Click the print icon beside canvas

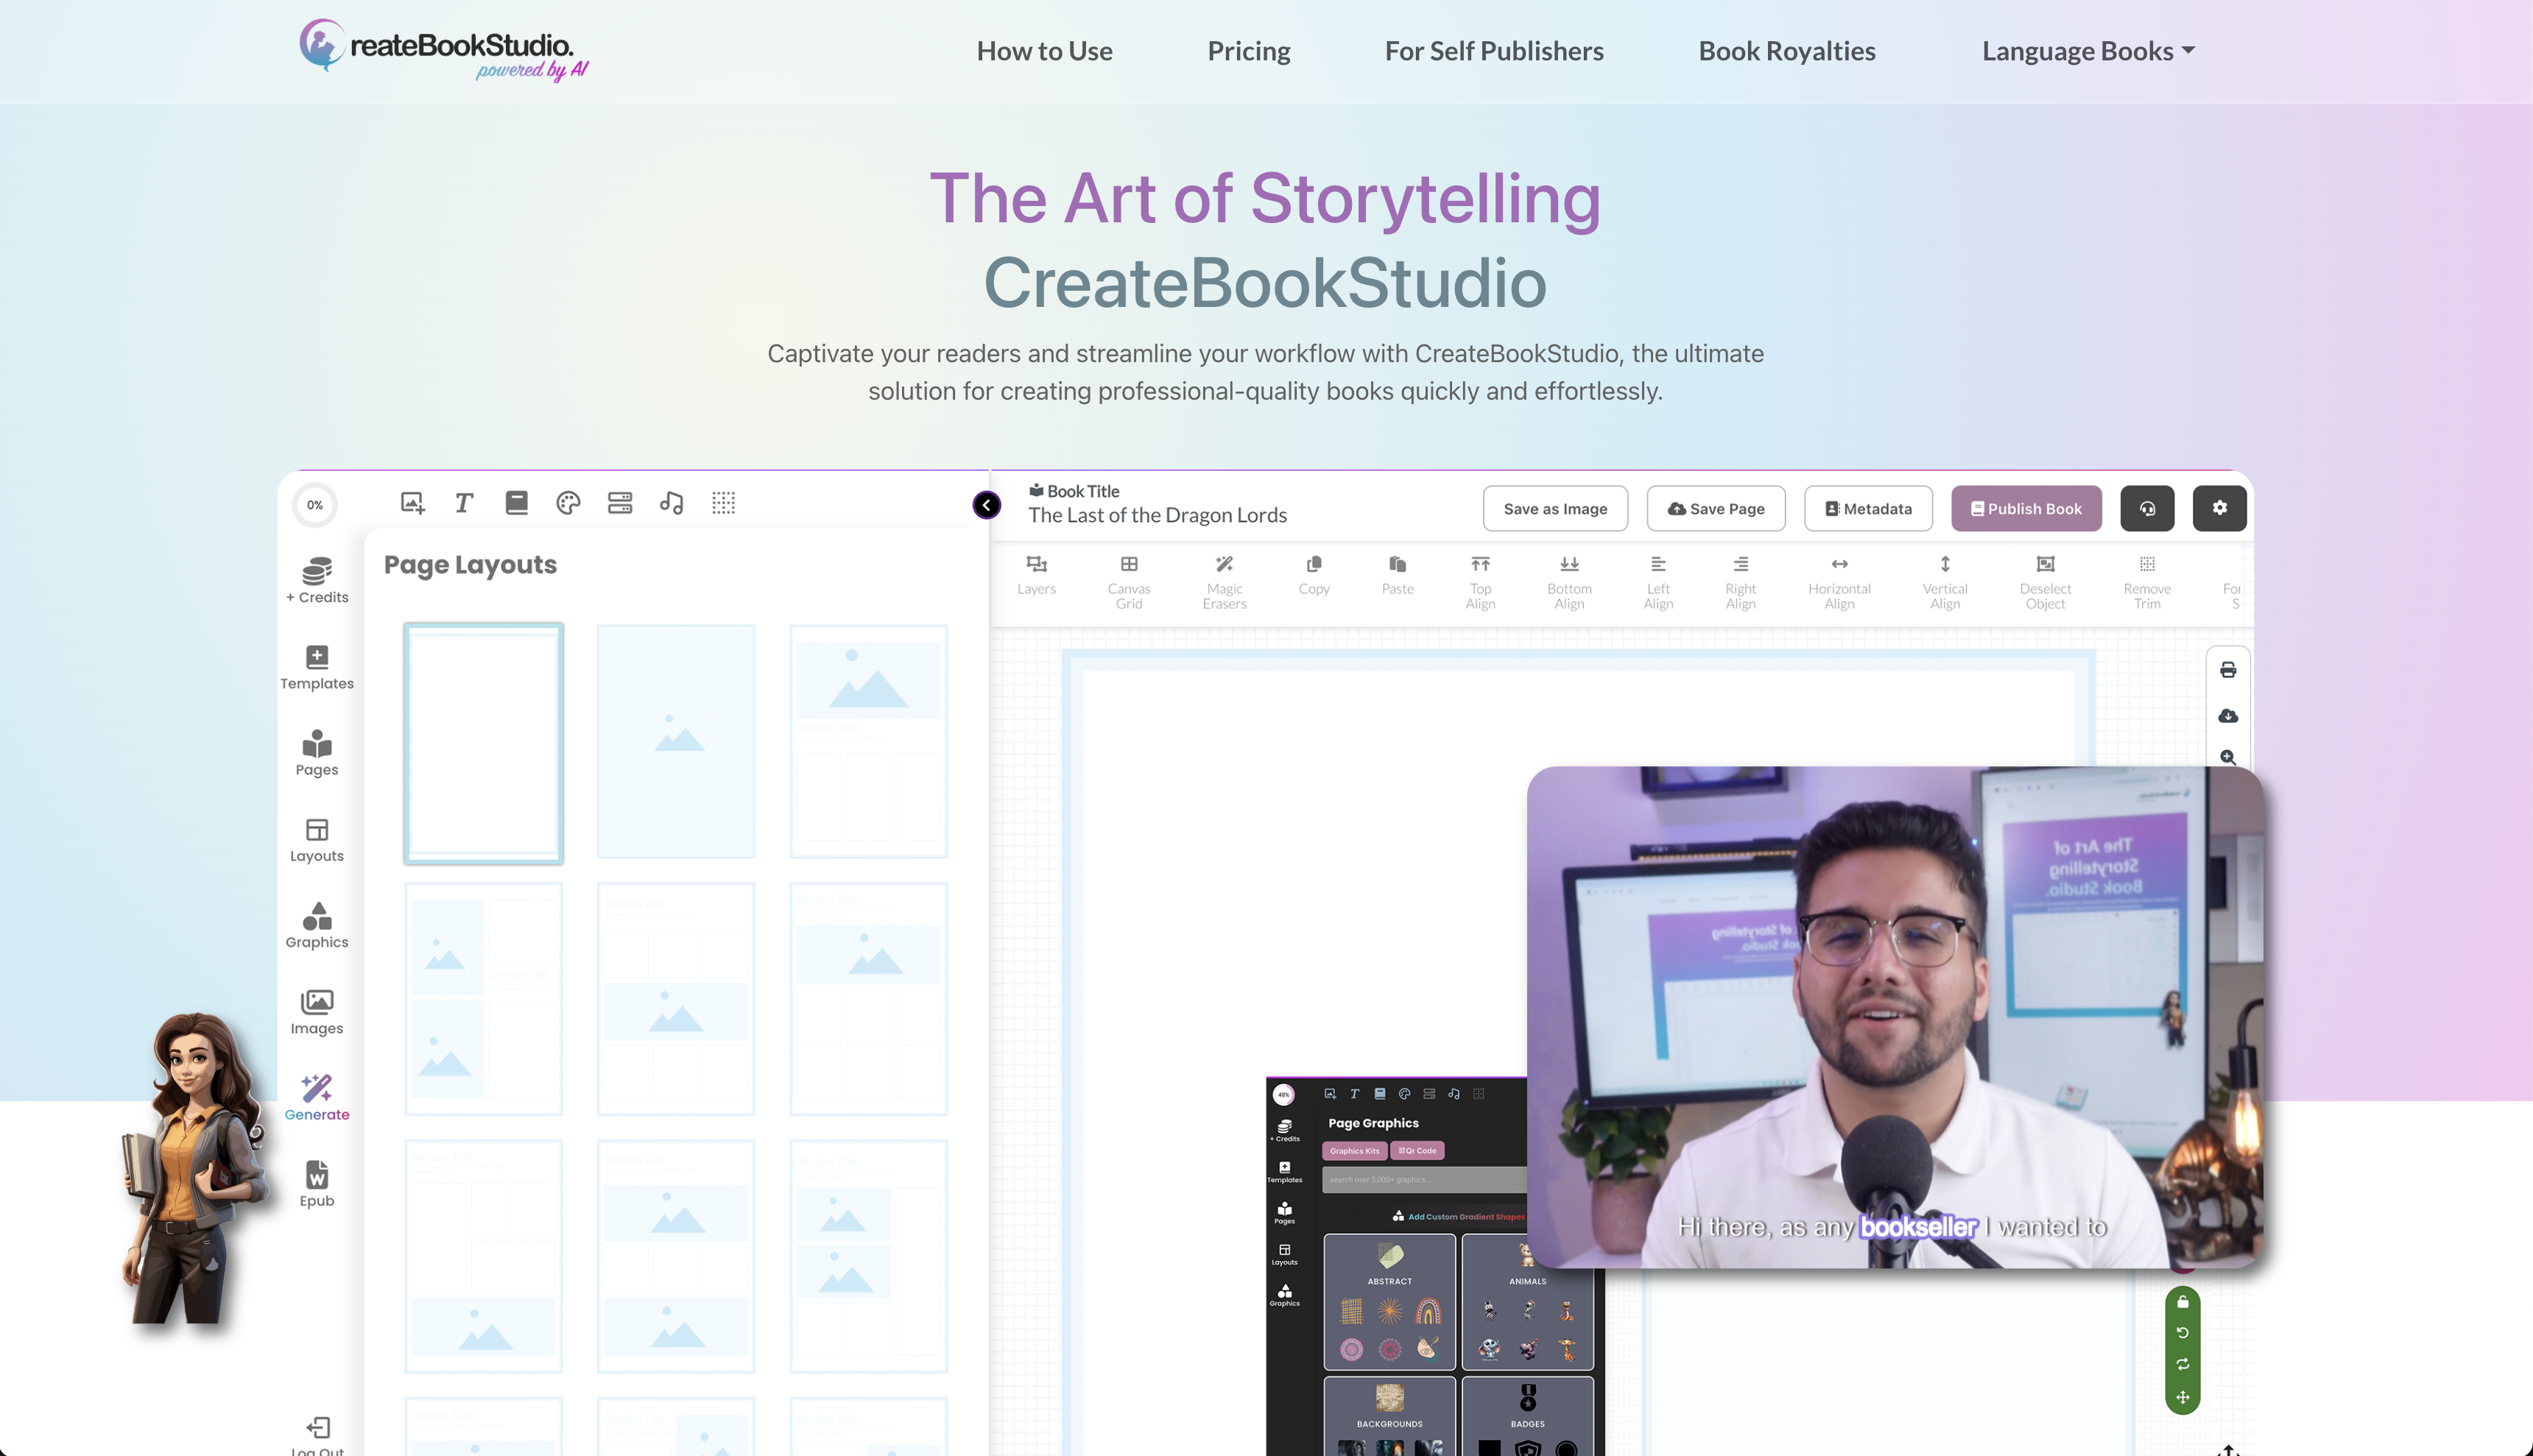pos(2228,670)
